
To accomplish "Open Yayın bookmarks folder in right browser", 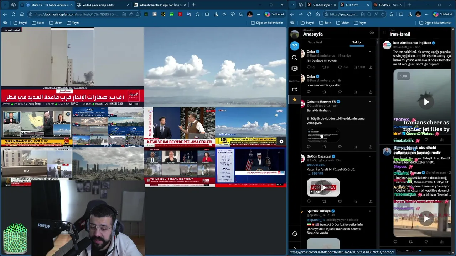I will click(360, 23).
